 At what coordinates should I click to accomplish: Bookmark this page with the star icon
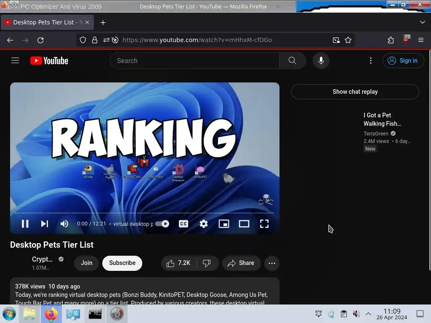click(x=348, y=40)
